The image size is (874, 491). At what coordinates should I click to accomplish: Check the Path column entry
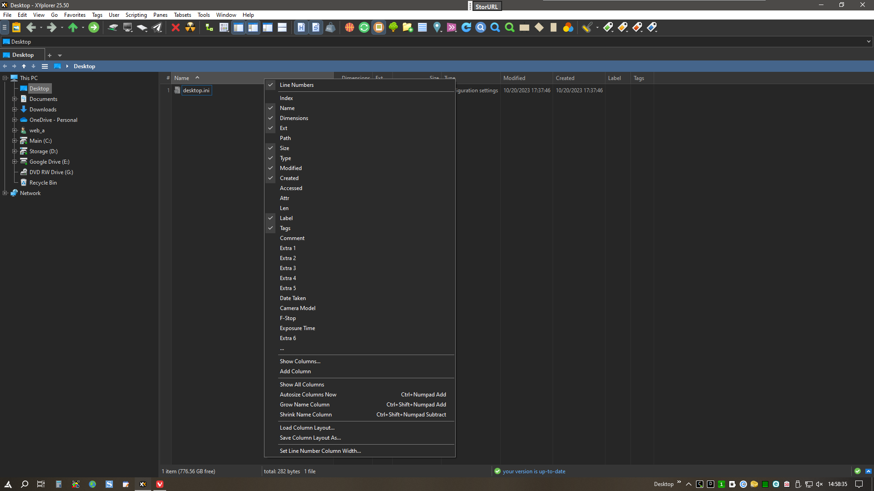[x=285, y=138]
